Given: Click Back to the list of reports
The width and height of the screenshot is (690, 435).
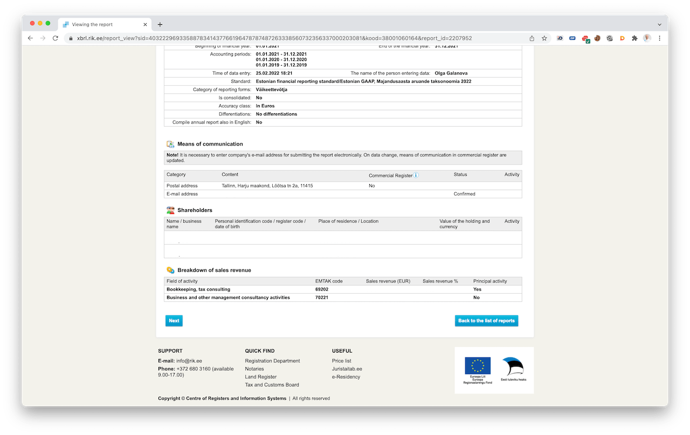Looking at the screenshot, I should click(486, 321).
